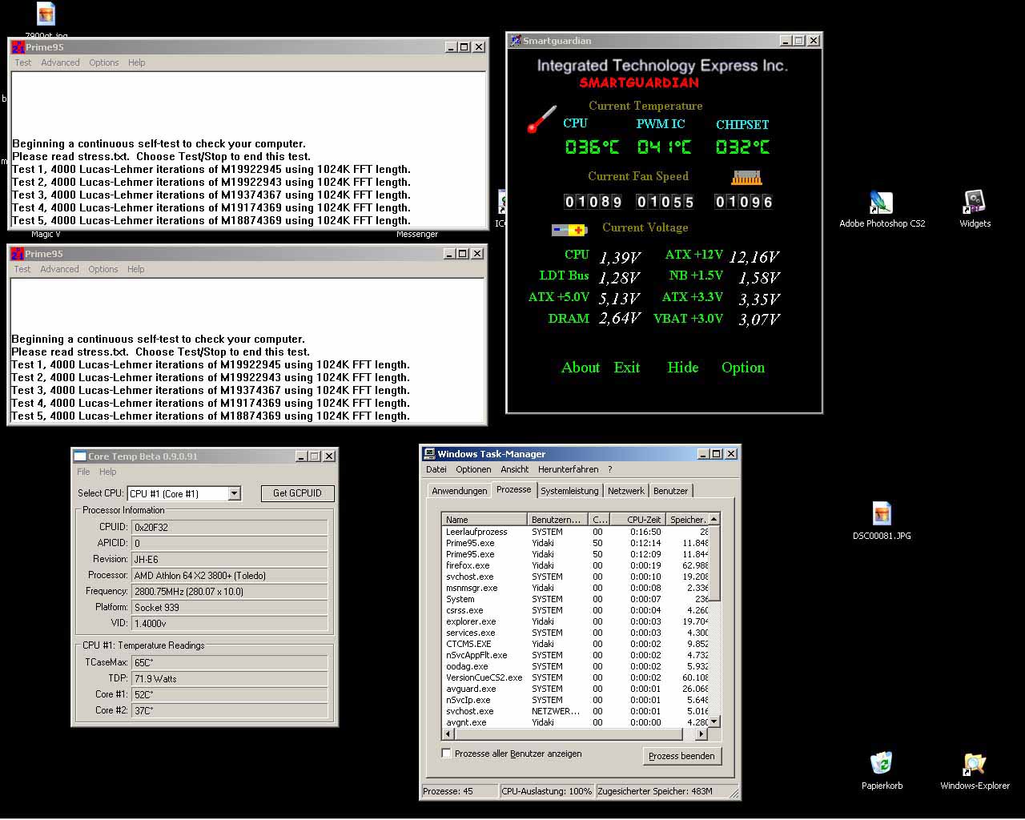
Task: Select VersionCueCS2.exe process row
Action: [x=575, y=677]
